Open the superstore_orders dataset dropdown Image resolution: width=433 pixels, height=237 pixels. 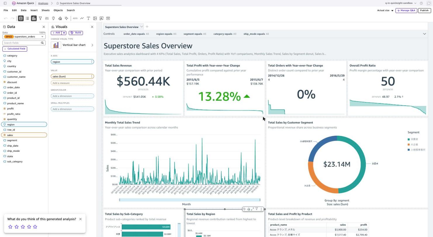(24, 37)
